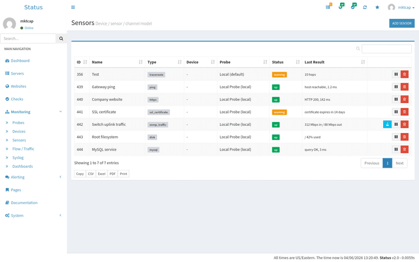Go to Devices under Monitoring
The width and height of the screenshot is (419, 262).
[x=19, y=131]
